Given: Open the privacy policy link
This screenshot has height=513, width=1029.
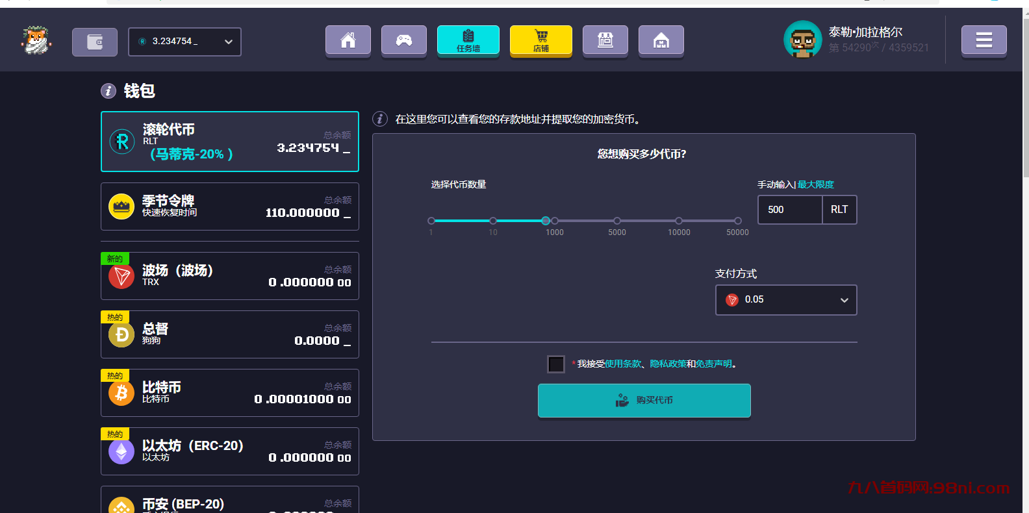Looking at the screenshot, I should [668, 364].
